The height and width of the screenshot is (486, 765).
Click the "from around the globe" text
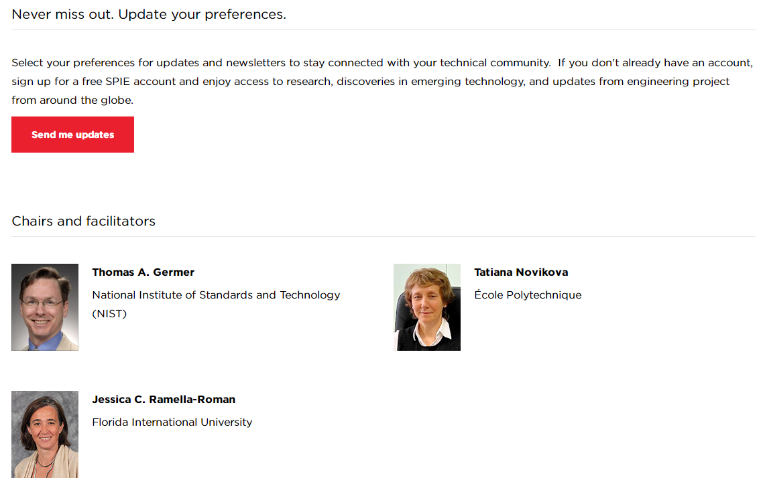coord(72,100)
